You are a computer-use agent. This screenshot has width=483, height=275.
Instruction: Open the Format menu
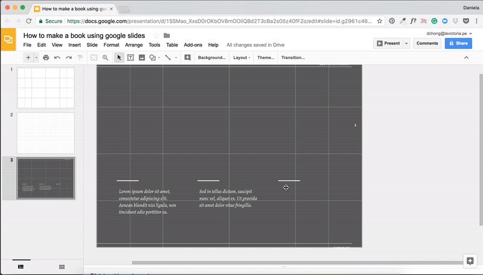111,45
